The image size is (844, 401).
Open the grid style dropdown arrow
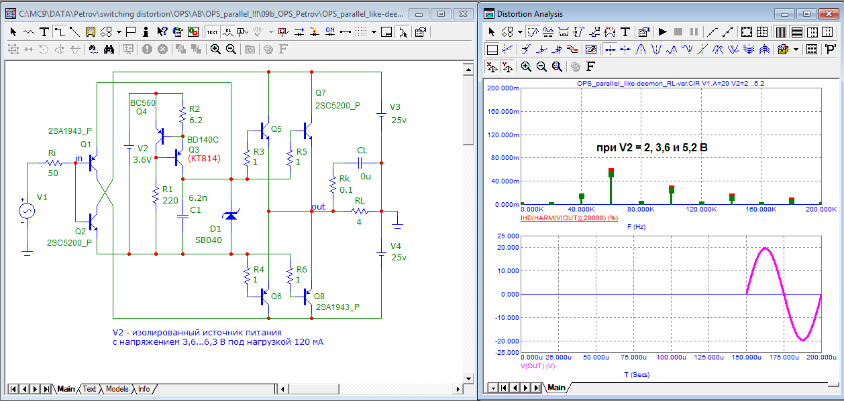tap(374, 31)
